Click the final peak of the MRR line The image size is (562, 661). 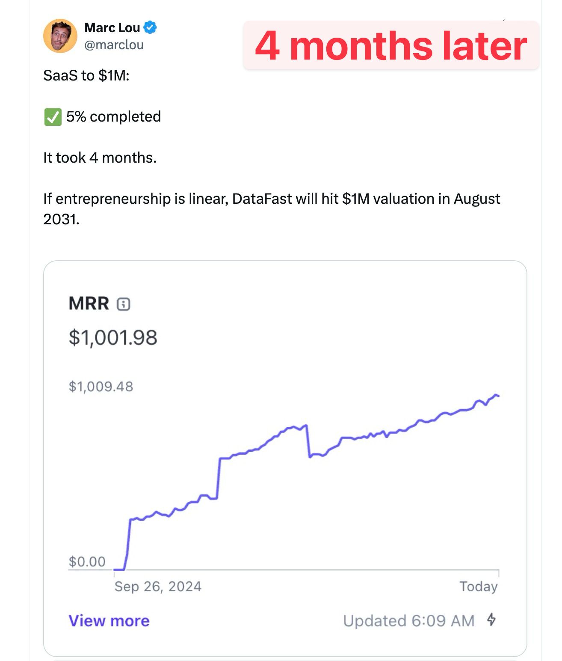(x=496, y=395)
